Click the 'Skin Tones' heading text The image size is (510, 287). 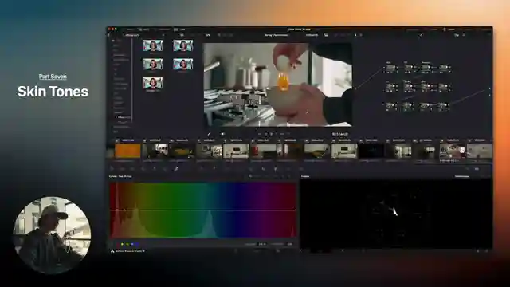point(53,92)
